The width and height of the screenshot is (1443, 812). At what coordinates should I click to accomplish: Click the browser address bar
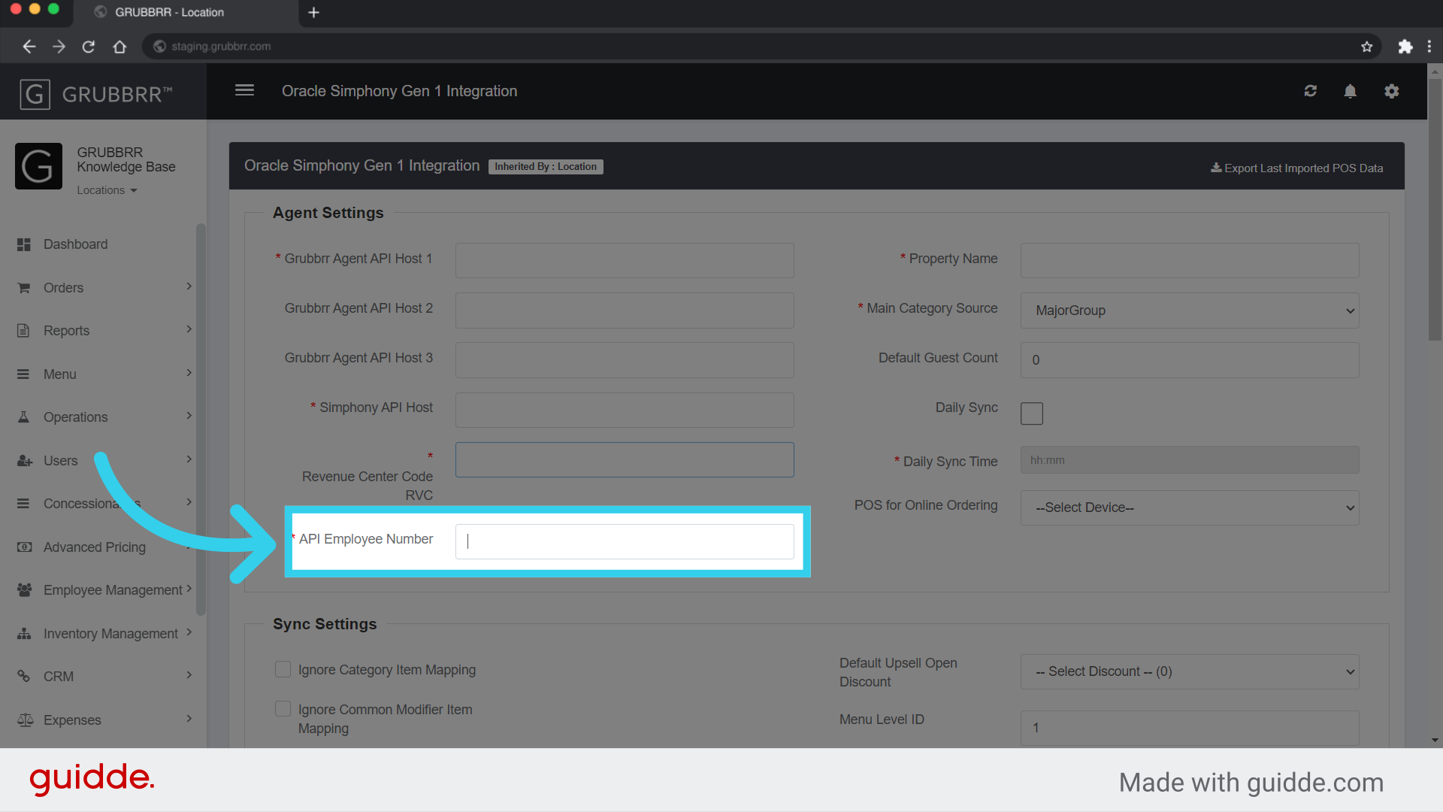pos(761,47)
